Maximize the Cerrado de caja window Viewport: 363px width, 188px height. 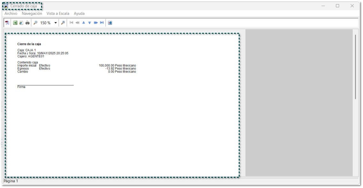click(338, 6)
